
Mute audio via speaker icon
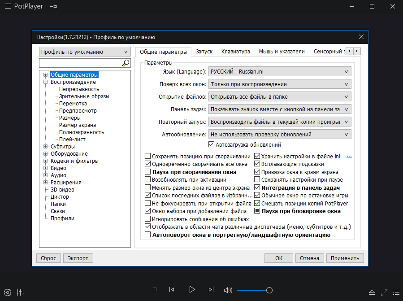(228, 290)
